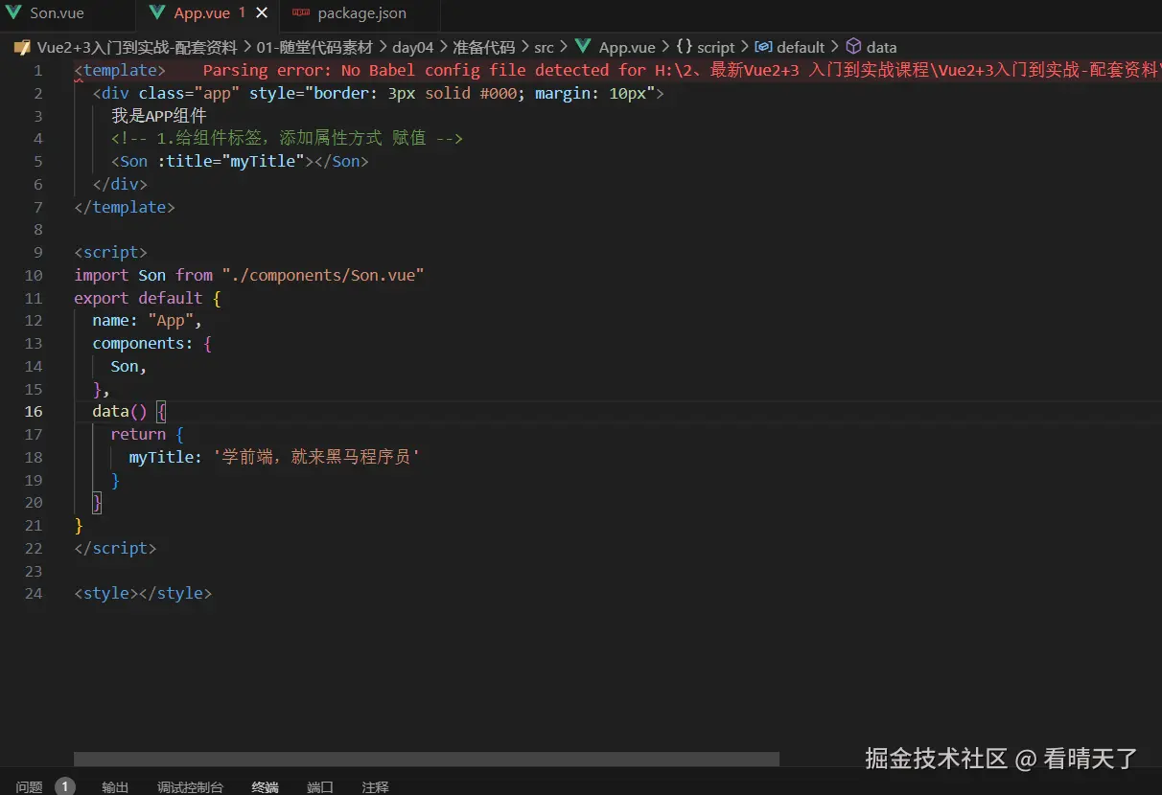This screenshot has width=1162, height=795.
Task: Click the cube icon beside data breadcrumb
Action: tap(853, 47)
